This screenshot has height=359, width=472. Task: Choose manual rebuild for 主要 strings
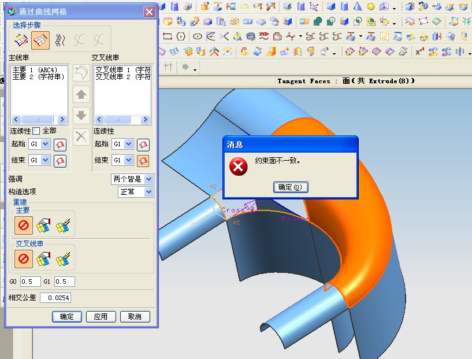[x=43, y=225]
